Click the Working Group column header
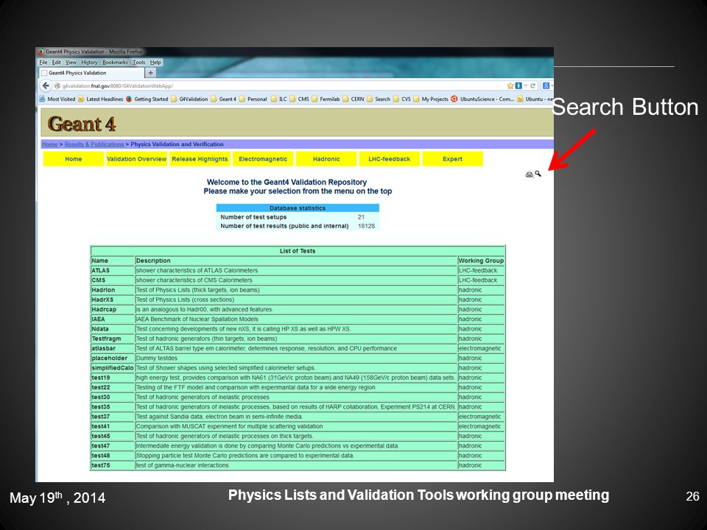The height and width of the screenshot is (530, 707). 481,261
